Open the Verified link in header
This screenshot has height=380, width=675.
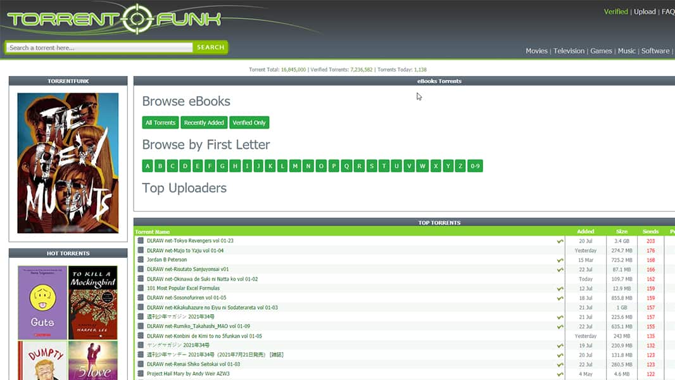coord(615,11)
